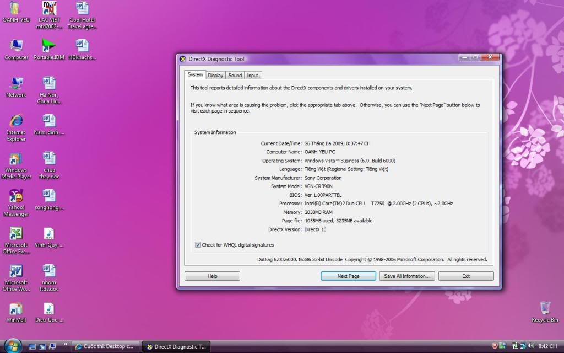Select the WinMail desktop icon
The image size is (564, 353).
tap(16, 309)
